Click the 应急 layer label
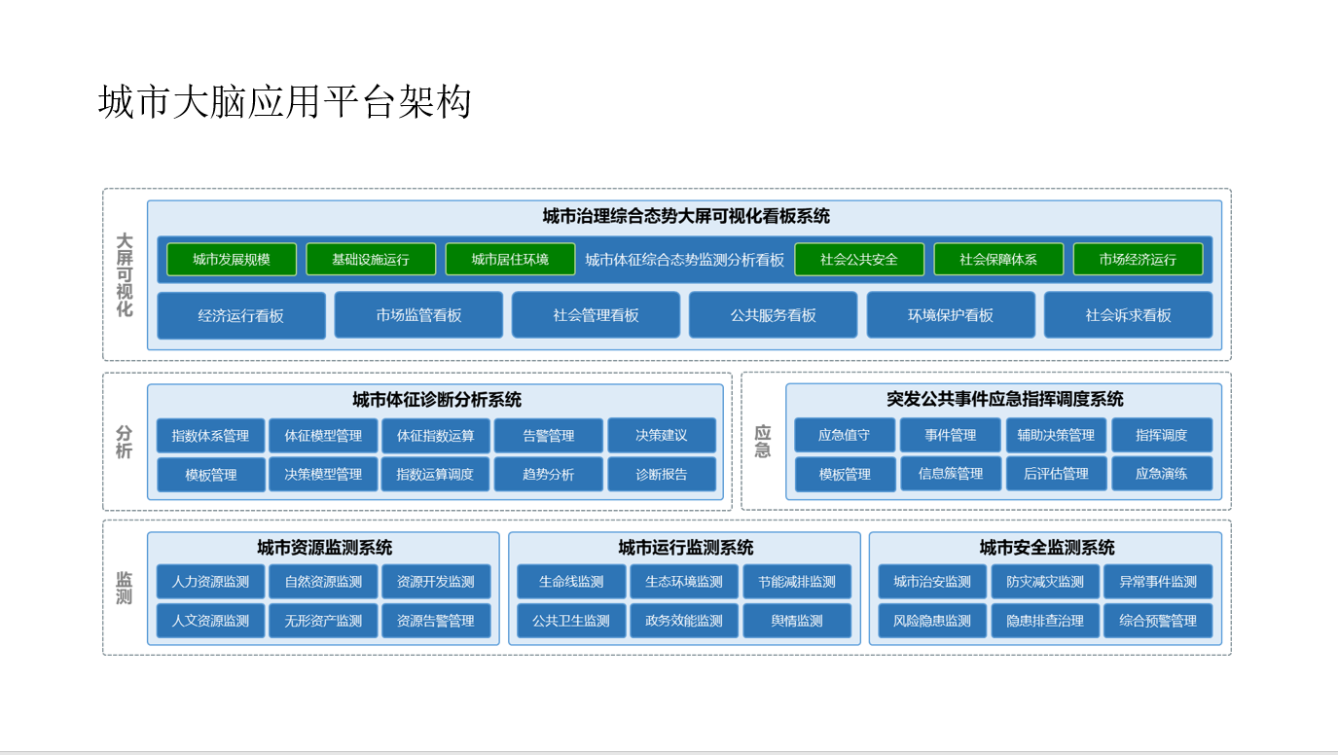This screenshot has width=1338, height=755. coord(763,442)
